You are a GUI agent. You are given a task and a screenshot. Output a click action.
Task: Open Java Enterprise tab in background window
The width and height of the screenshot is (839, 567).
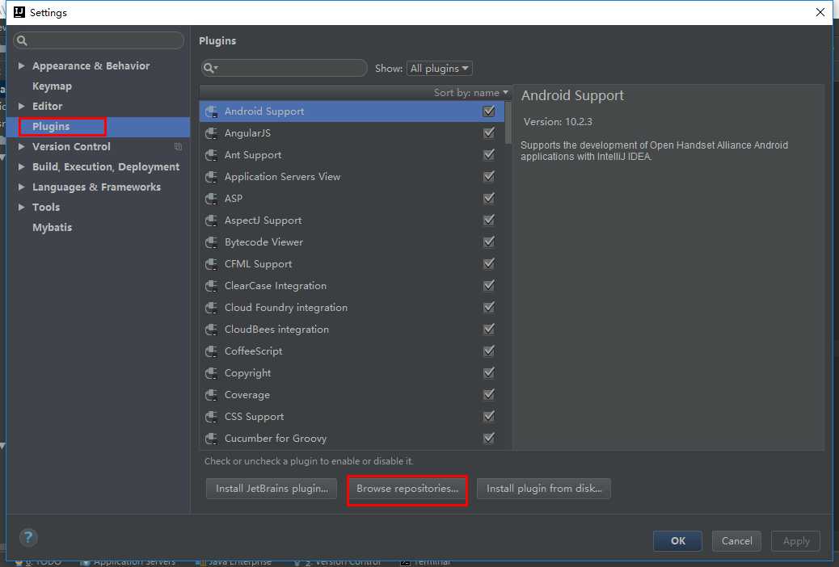coord(234,561)
